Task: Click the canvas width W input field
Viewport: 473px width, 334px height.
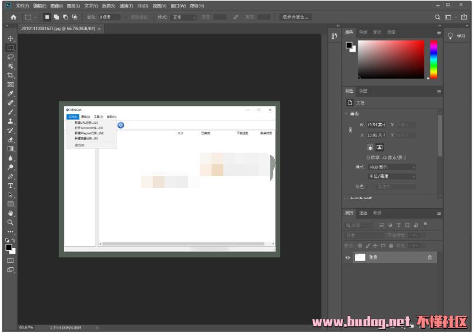Action: (x=376, y=124)
